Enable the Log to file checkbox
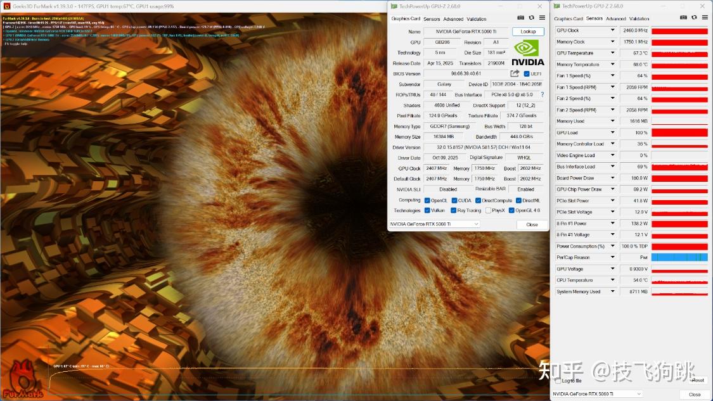Image resolution: width=713 pixels, height=401 pixels. point(558,381)
